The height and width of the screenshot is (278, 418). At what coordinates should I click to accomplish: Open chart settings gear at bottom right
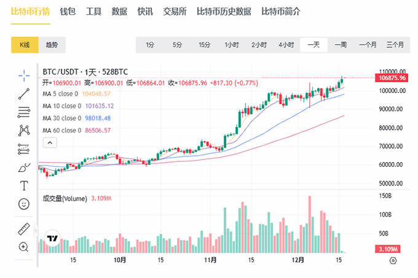click(x=393, y=260)
